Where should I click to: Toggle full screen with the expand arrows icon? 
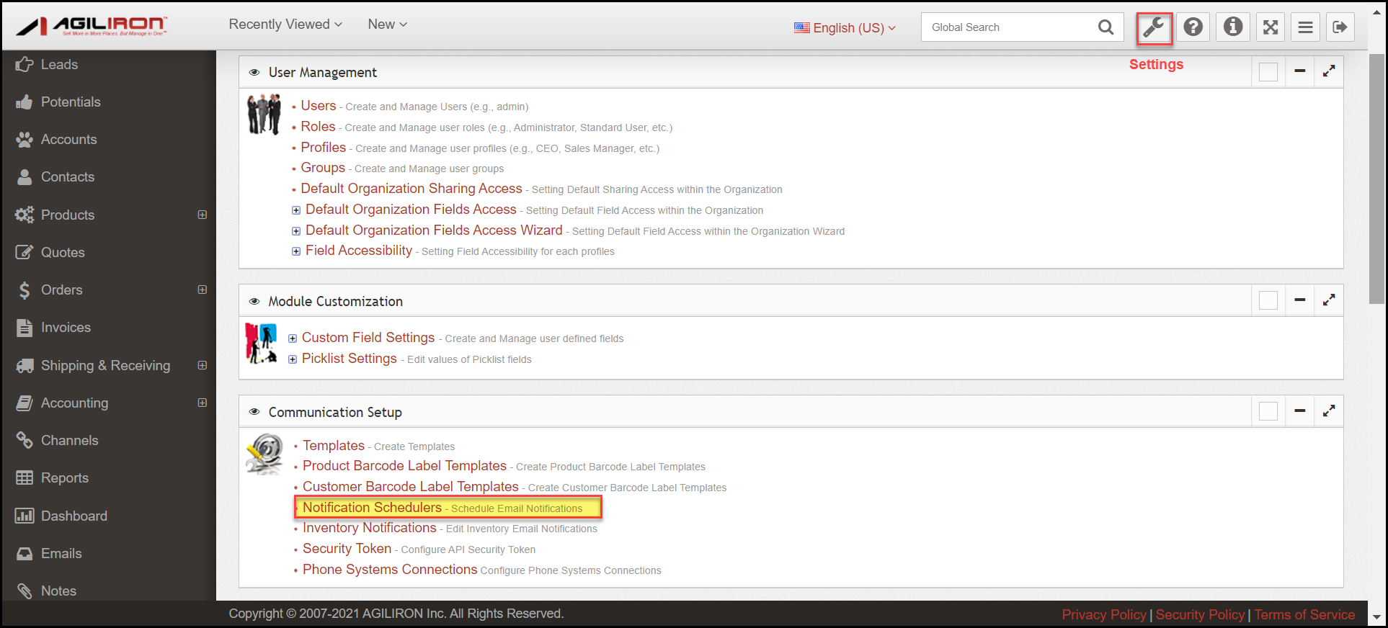pos(1271,27)
